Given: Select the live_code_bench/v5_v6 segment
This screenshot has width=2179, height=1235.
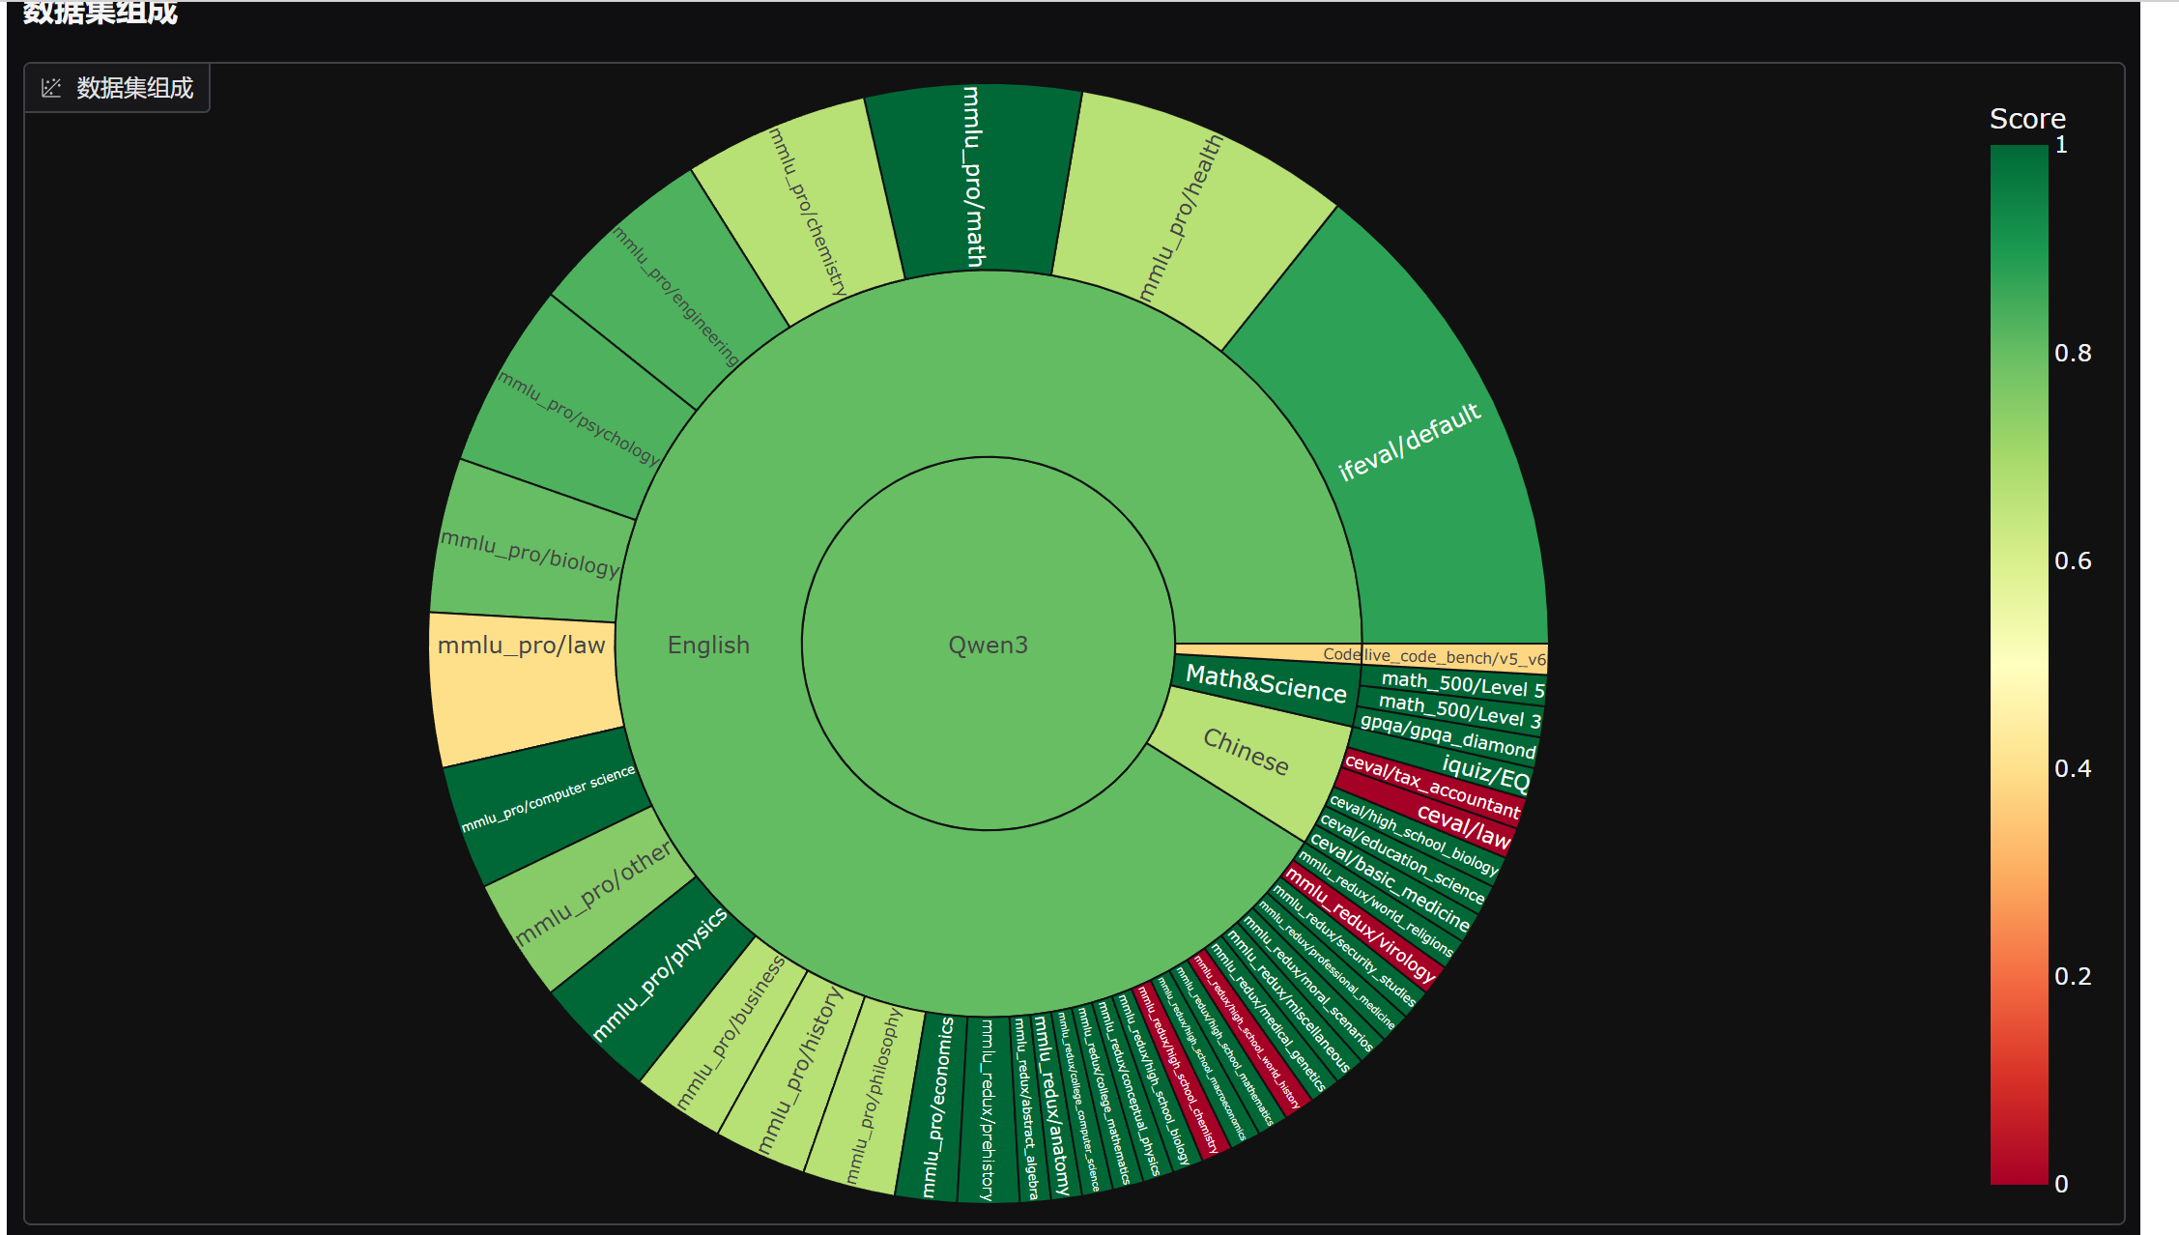Looking at the screenshot, I should coord(1454,658).
